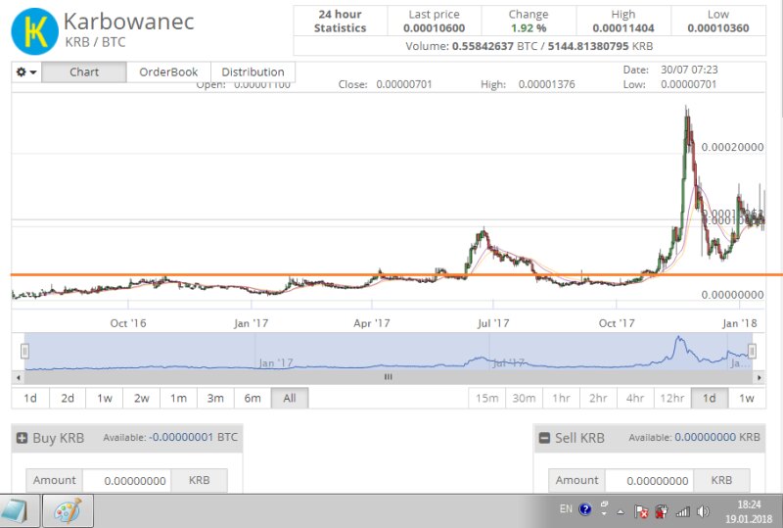Open the Paint app in taskbar
This screenshot has width=783, height=528.
coord(68,511)
